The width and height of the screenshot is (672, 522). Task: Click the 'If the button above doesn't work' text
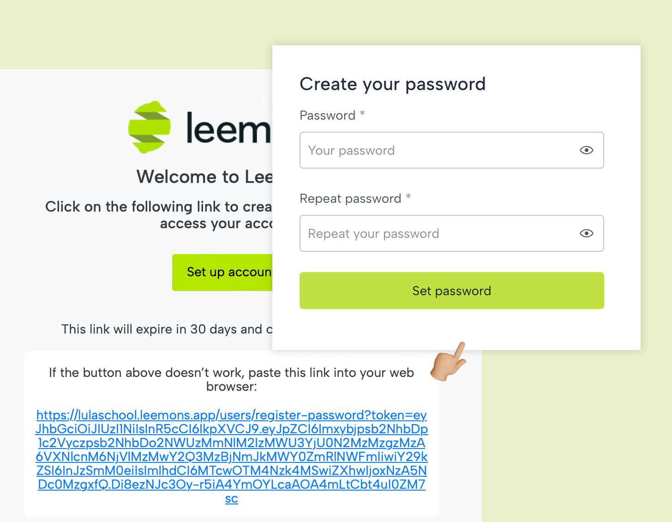(232, 379)
